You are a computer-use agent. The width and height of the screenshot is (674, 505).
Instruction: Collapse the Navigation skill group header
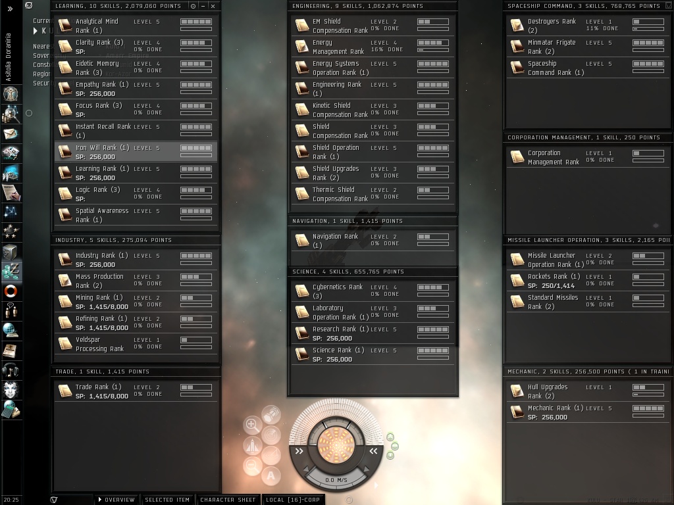point(373,221)
